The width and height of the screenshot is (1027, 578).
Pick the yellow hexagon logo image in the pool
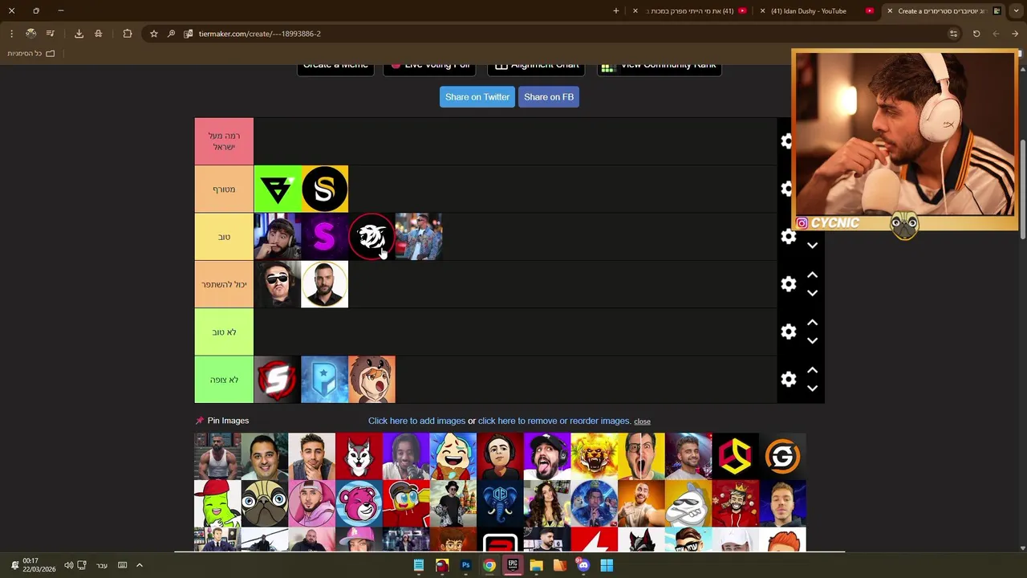[x=735, y=456]
